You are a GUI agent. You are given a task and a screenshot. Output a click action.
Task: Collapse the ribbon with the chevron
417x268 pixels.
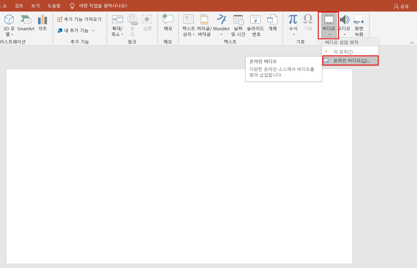point(412,43)
